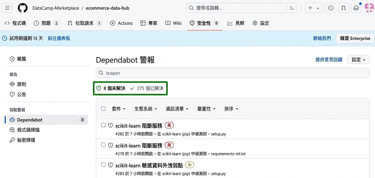
Task: Switch to the Wiki tab
Action: pyautogui.click(x=174, y=23)
